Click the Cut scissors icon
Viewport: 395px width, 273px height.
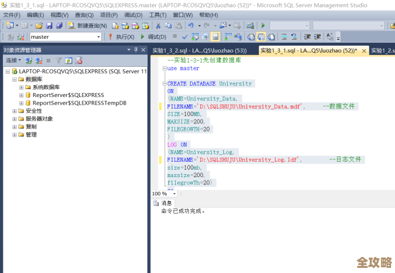pyautogui.click(x=158, y=26)
